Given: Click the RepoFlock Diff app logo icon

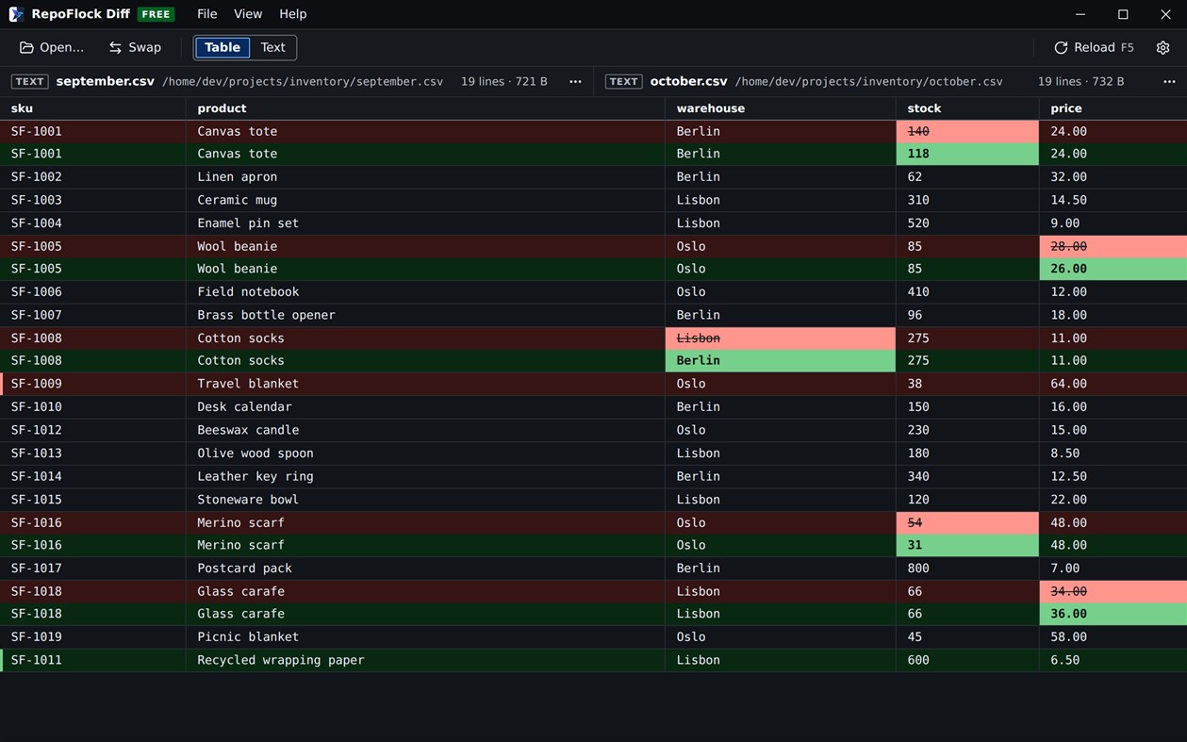Looking at the screenshot, I should (16, 14).
